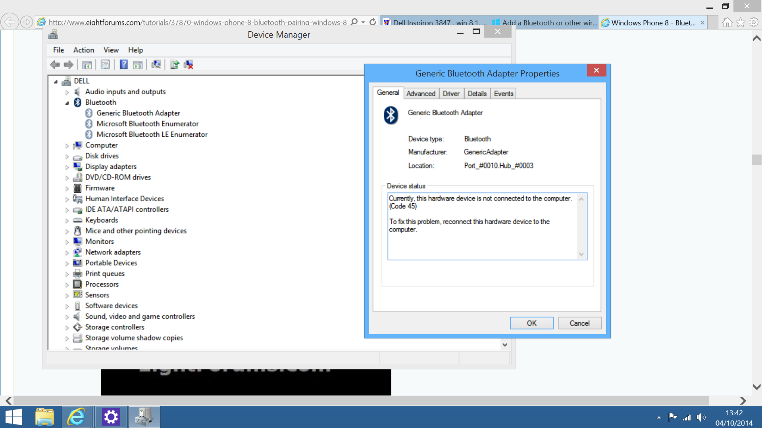Open the Help menu

(x=135, y=50)
